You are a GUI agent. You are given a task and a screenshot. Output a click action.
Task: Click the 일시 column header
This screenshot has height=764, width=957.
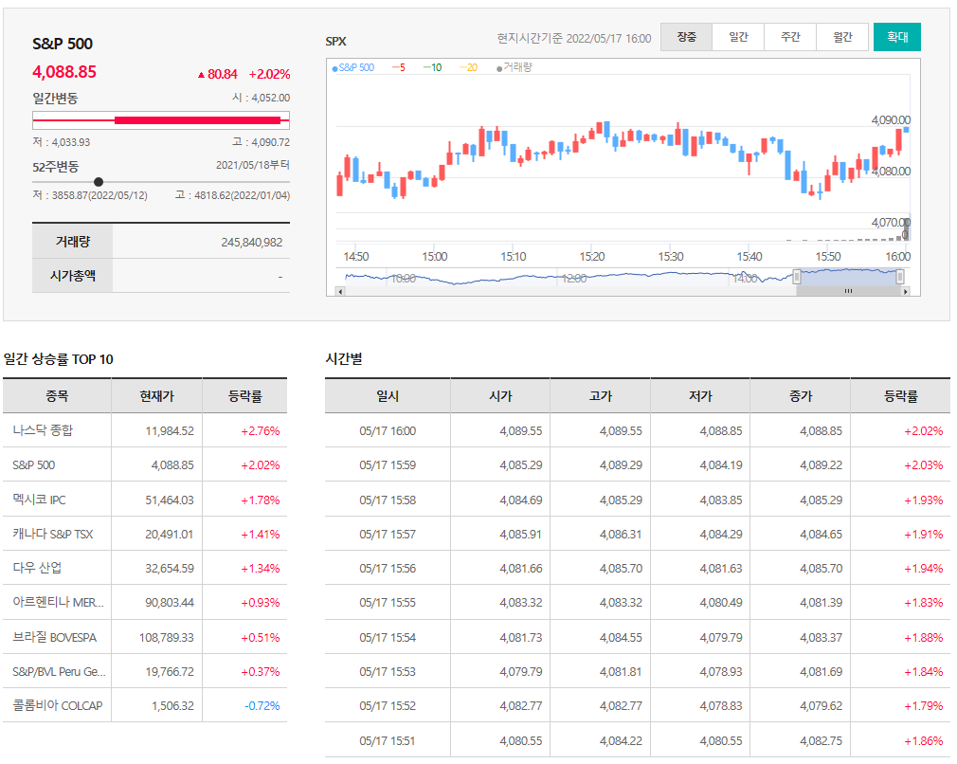pos(388,395)
